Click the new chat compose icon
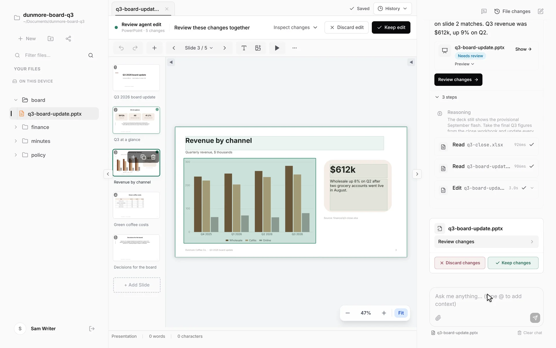The height and width of the screenshot is (348, 556). [541, 11]
